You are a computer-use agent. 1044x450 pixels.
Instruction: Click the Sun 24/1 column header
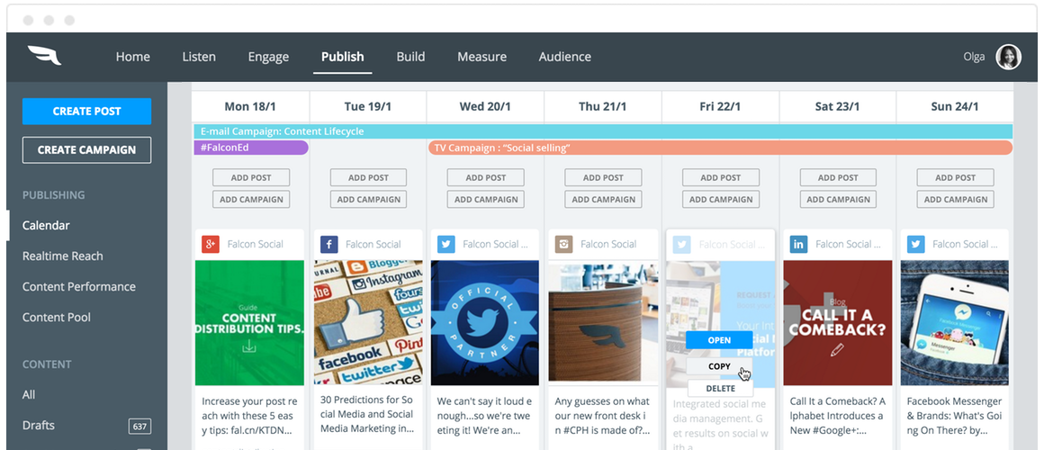point(956,106)
